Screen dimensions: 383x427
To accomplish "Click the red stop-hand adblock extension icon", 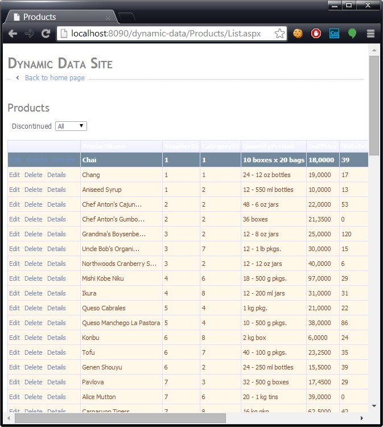I will point(316,34).
